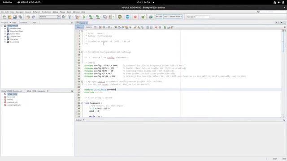Open the green shopping cart icon
Viewport: 287px width, 161px height.
[x=143, y=17]
